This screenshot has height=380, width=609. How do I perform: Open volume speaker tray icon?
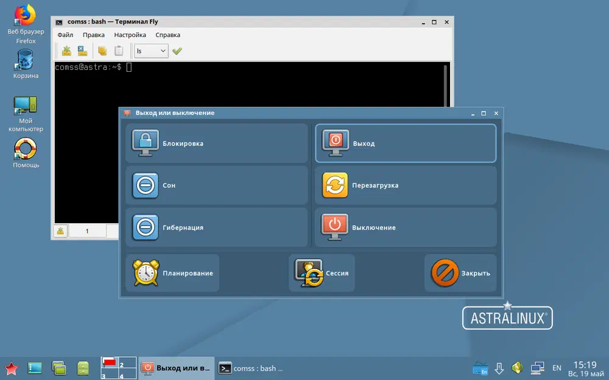click(x=517, y=368)
